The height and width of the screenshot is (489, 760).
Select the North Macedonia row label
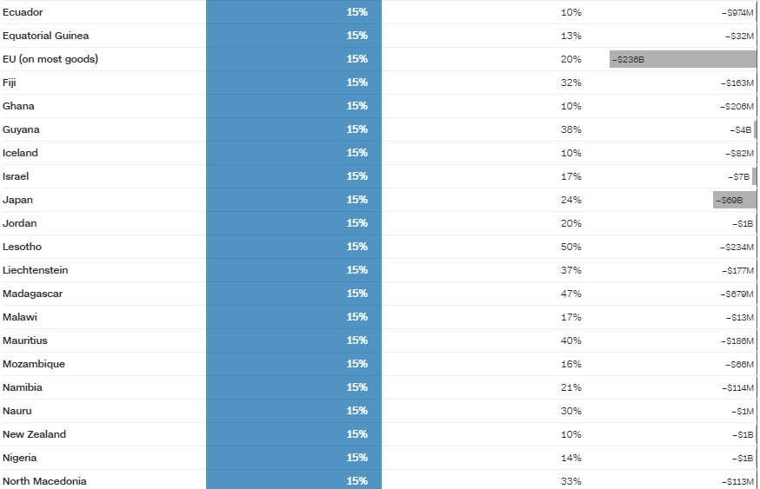pos(44,481)
